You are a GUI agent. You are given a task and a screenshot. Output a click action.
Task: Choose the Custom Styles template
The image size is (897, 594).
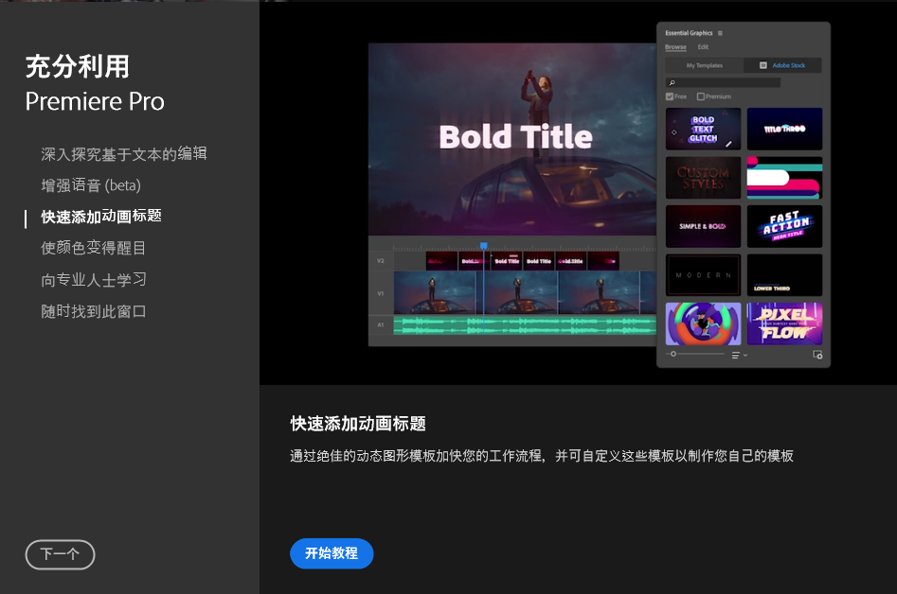click(703, 178)
